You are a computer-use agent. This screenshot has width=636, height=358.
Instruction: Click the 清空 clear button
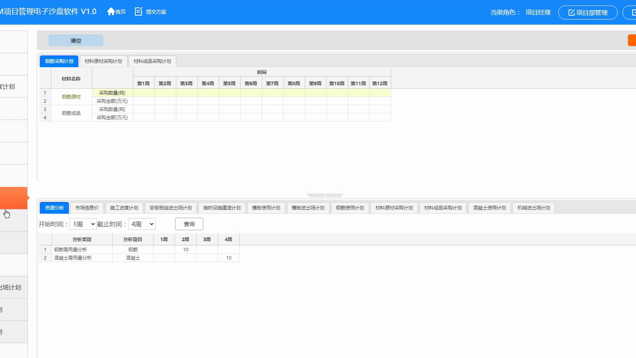pos(76,40)
